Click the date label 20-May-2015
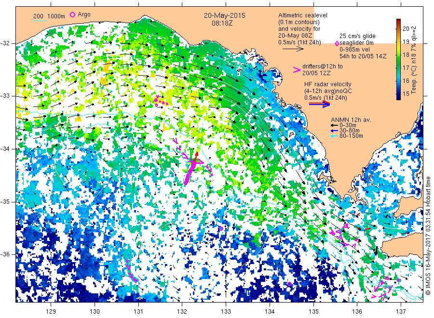This screenshot has height=318, width=434. click(224, 15)
